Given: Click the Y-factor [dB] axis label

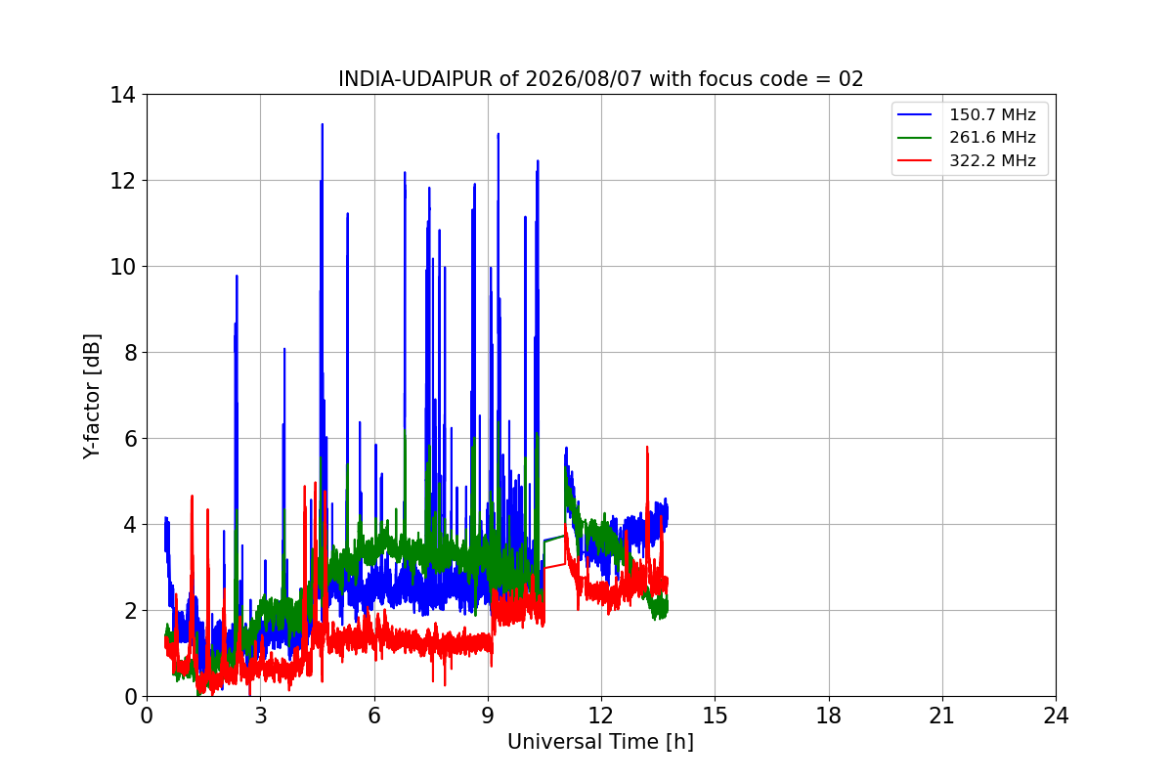Looking at the screenshot, I should [x=92, y=396].
